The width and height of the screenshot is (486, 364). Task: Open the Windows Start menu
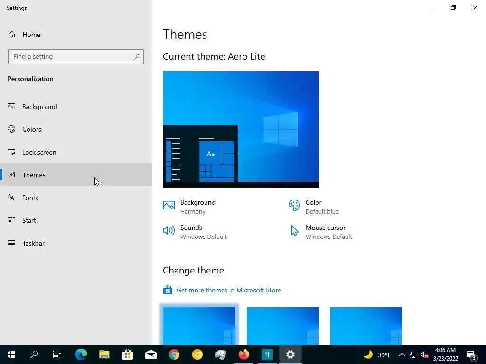(11, 355)
